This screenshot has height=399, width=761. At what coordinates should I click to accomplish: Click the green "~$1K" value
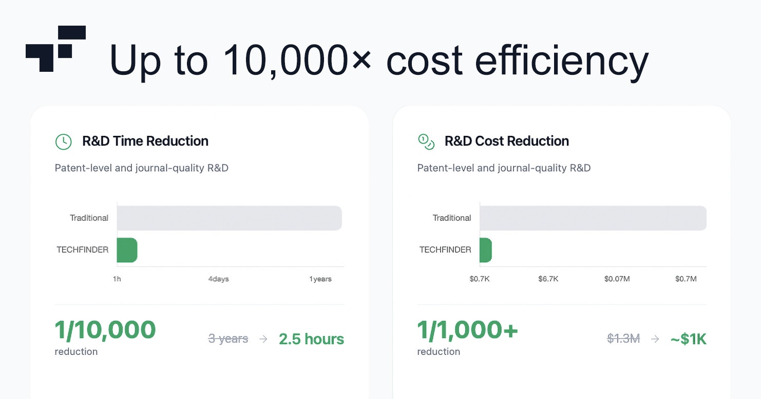[689, 339]
